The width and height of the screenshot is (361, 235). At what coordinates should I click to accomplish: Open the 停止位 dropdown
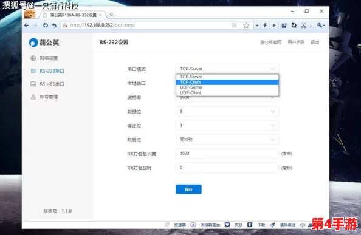(227, 126)
